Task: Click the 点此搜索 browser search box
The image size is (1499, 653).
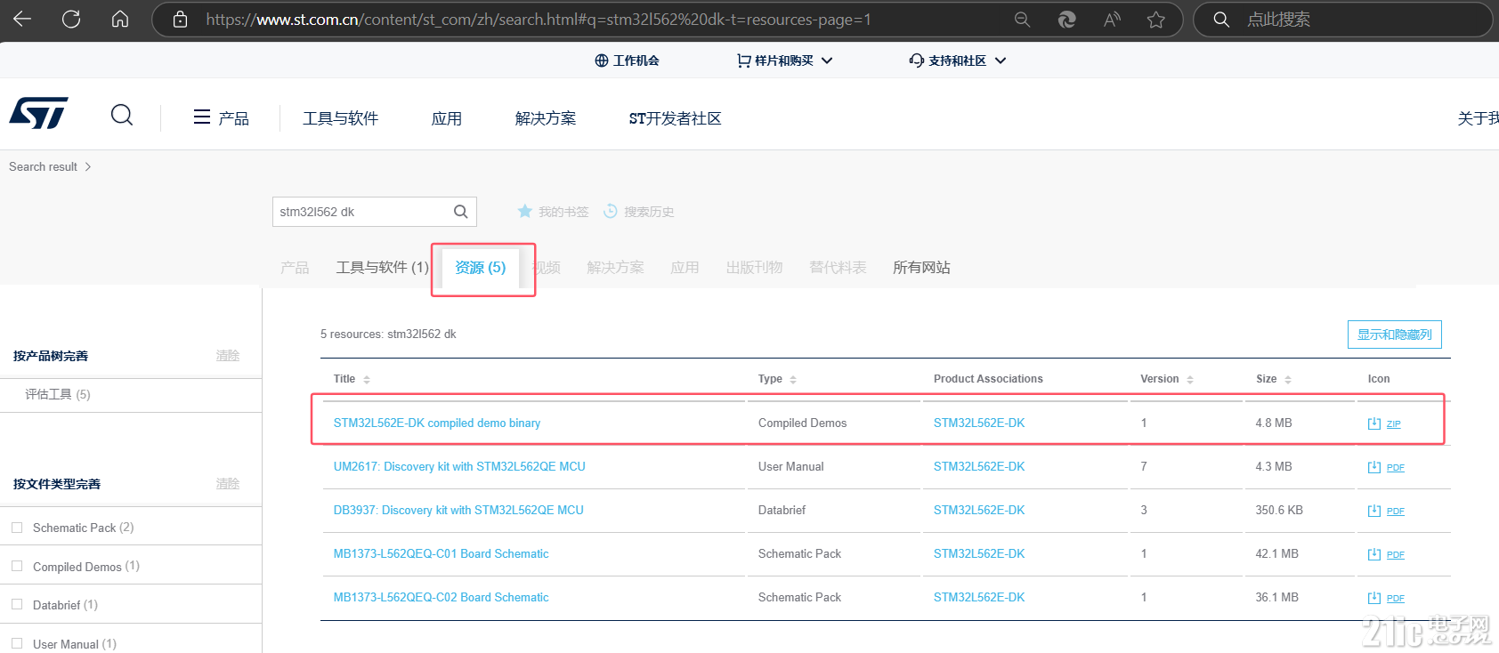Action: 1342,19
